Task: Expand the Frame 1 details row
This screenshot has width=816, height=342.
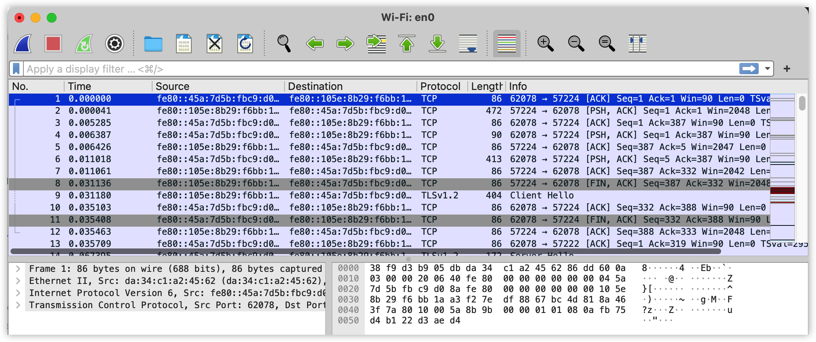Action: click(18, 269)
